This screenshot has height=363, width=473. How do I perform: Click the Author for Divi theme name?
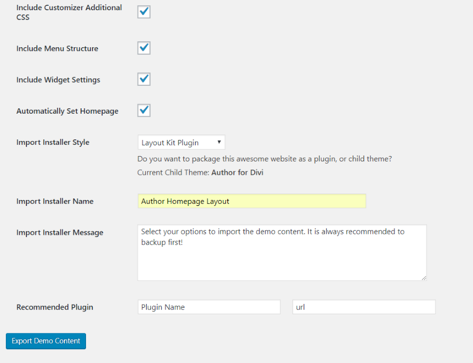[237, 173]
